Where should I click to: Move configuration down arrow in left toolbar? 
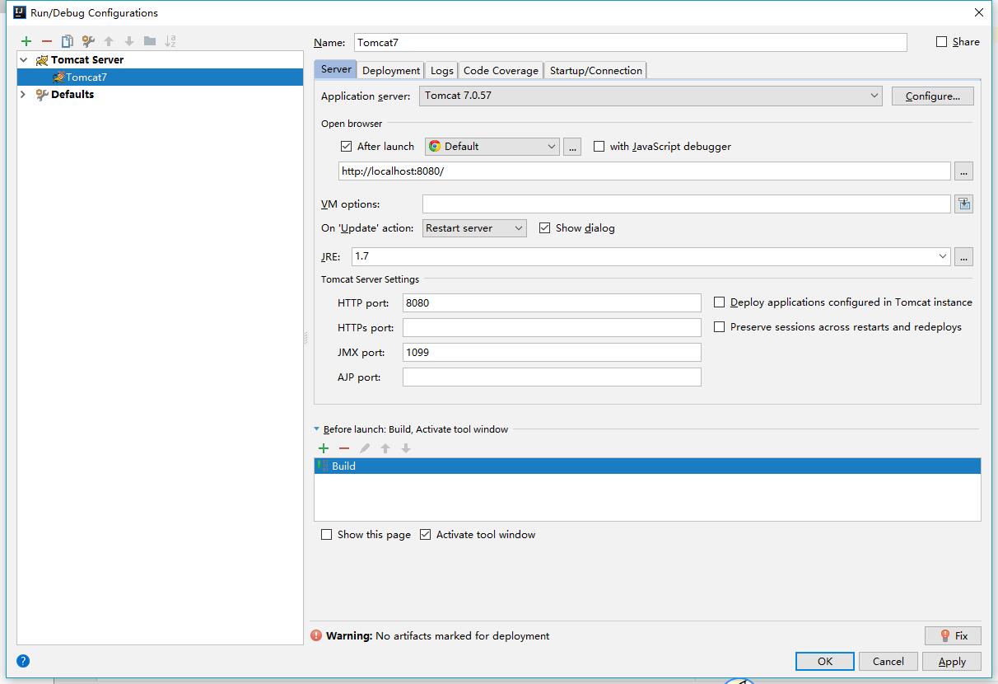[129, 41]
